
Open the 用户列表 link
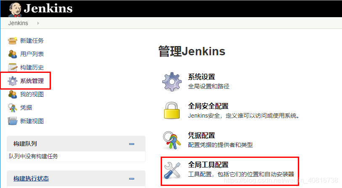coord(32,54)
